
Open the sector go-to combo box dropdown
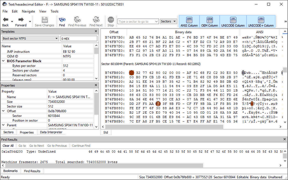(x=156, y=21)
